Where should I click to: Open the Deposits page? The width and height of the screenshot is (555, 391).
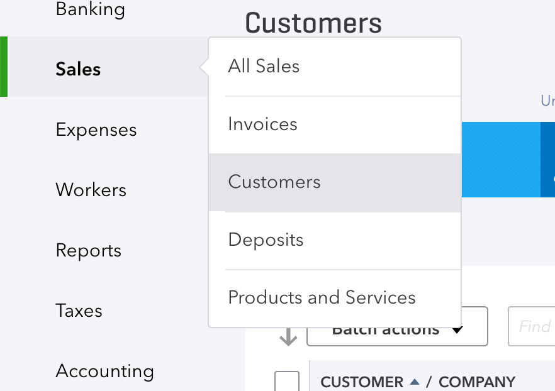click(x=266, y=240)
